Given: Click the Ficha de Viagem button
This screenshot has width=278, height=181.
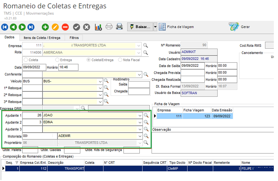Looking at the screenshot, I should point(176,27).
